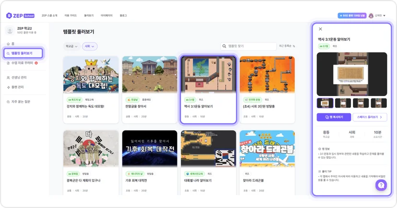
Task: Click the 대륙별 나라 알아보기 title text
Action: coord(198,181)
